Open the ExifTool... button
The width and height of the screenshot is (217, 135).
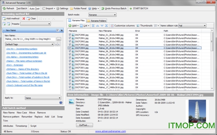point(85,125)
